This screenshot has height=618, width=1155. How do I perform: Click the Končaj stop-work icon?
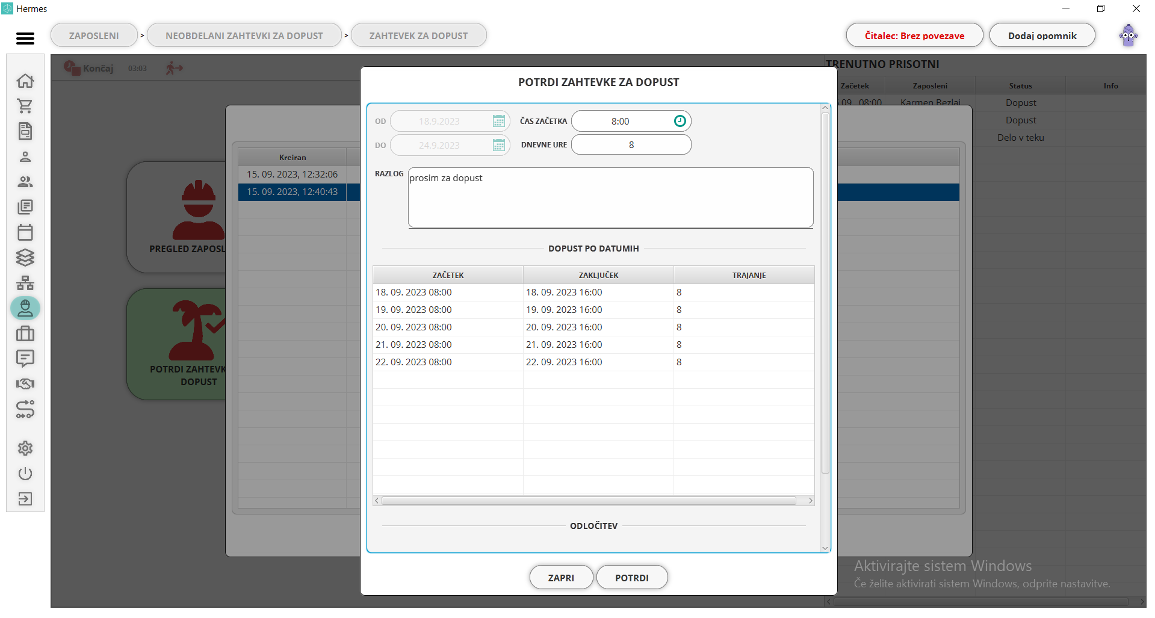(72, 68)
